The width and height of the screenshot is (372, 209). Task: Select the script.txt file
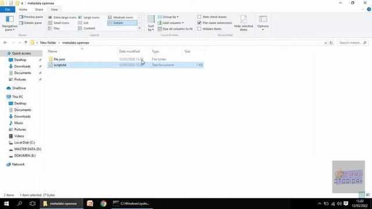tap(126, 65)
